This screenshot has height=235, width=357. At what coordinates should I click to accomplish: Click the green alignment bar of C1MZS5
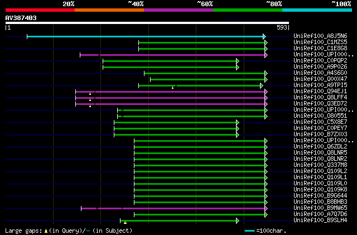coord(201,42)
